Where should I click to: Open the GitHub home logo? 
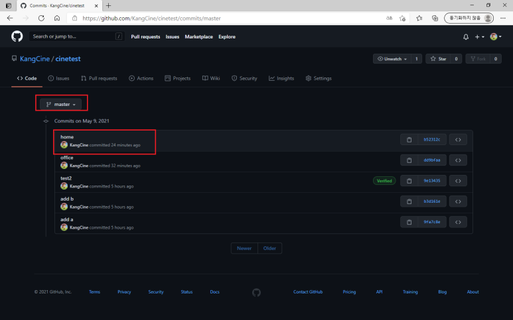pos(17,36)
